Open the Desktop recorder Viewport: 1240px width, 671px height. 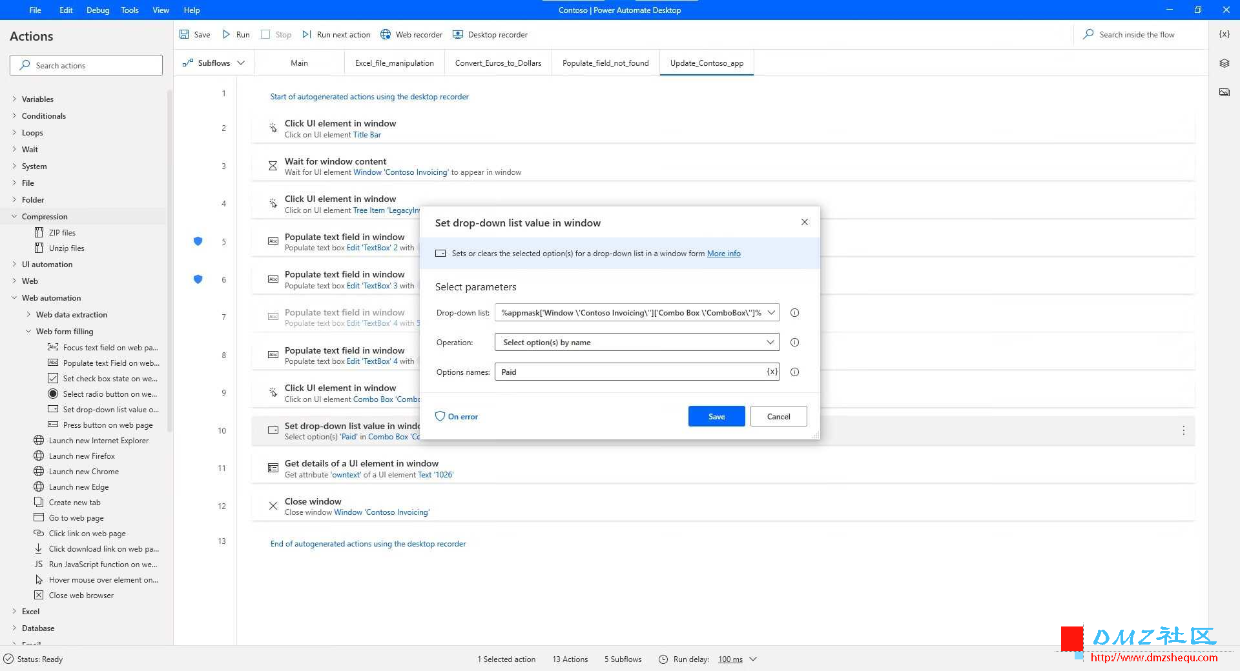point(490,34)
